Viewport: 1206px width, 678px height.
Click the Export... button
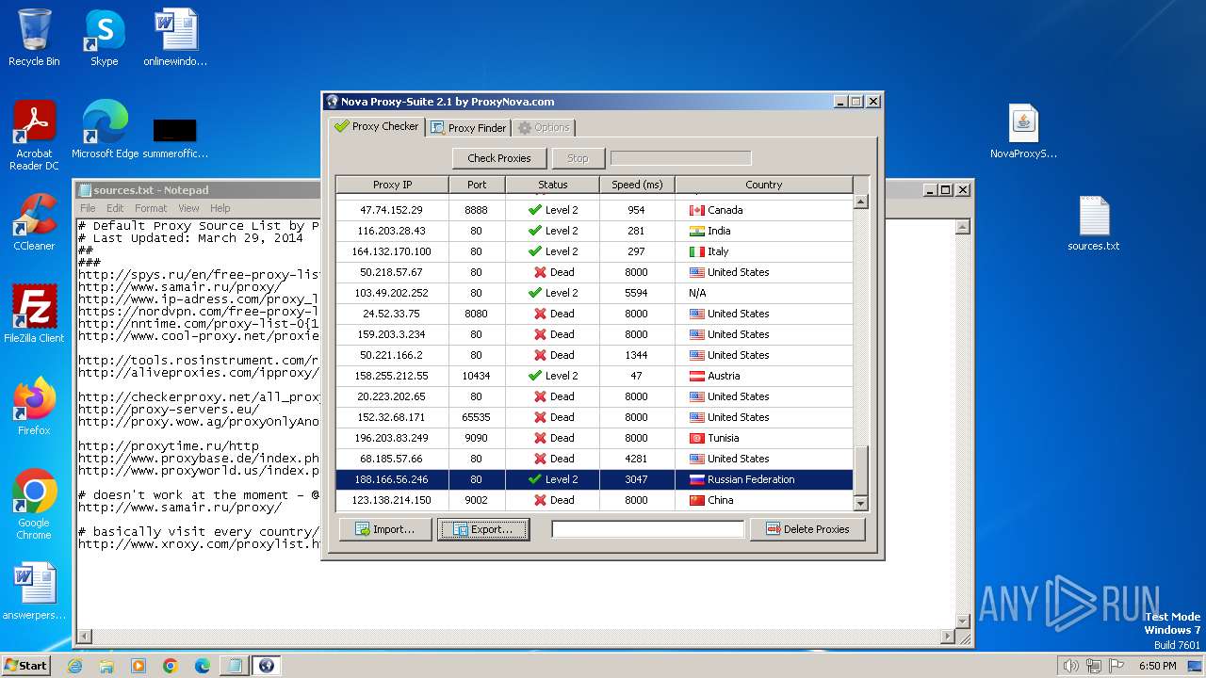(483, 529)
